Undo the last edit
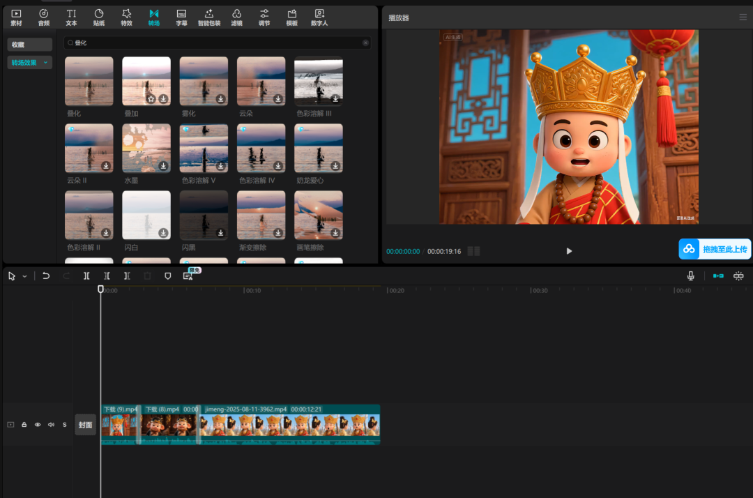This screenshot has width=753, height=498. [x=46, y=276]
